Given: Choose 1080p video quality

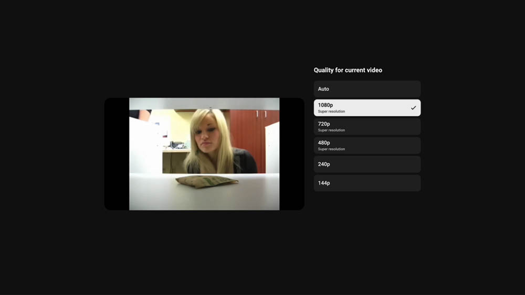Looking at the screenshot, I should coord(367,108).
